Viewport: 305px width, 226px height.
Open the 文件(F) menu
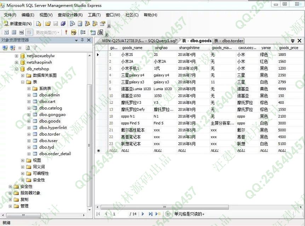click(10, 15)
